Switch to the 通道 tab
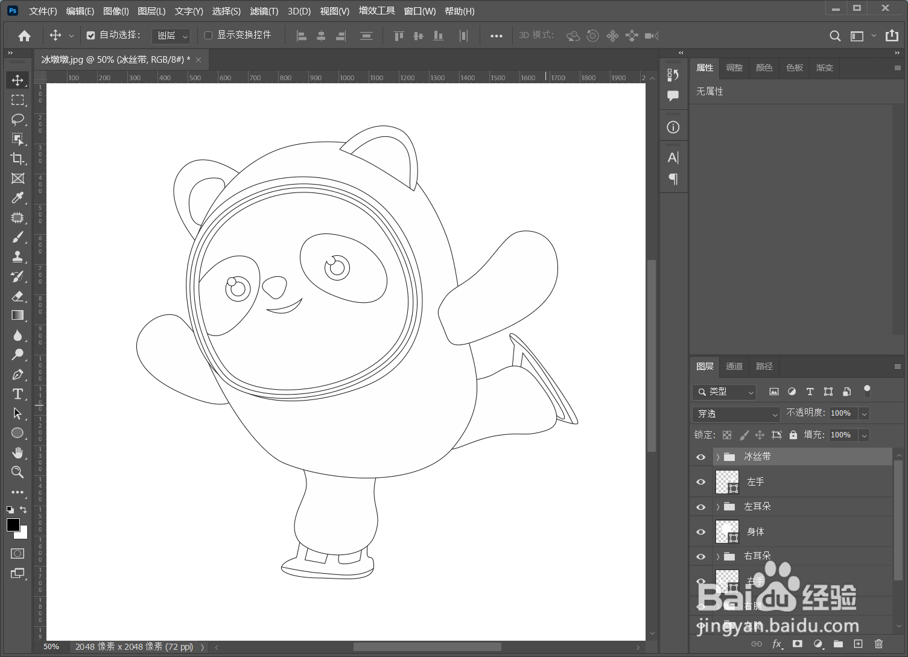Viewport: 908px width, 657px height. (x=734, y=366)
